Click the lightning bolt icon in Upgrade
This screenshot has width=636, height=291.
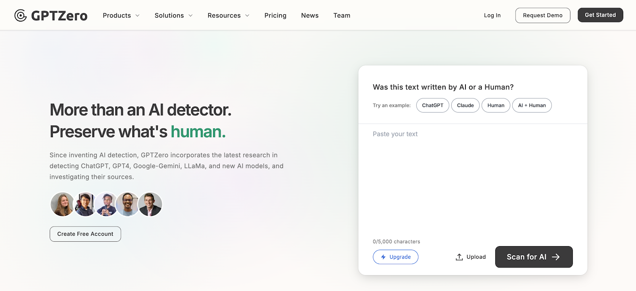383,257
